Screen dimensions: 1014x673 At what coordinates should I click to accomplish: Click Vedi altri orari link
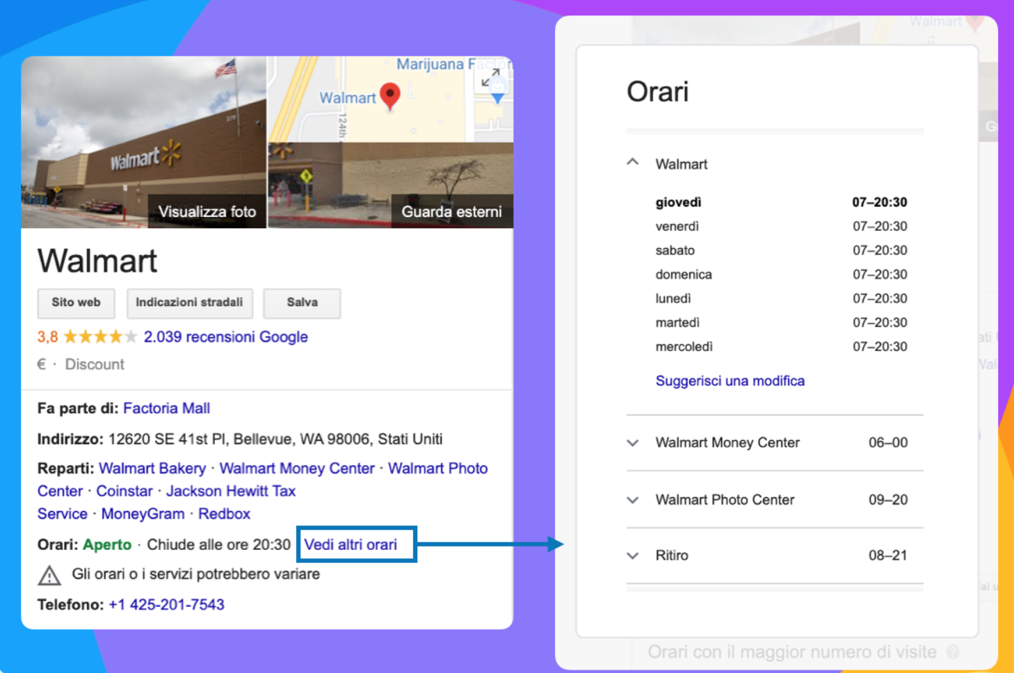(351, 544)
